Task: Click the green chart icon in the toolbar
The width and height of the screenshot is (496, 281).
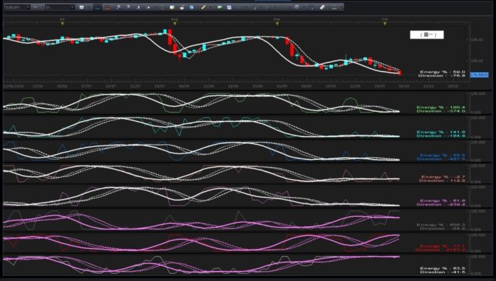Action: click(x=219, y=7)
